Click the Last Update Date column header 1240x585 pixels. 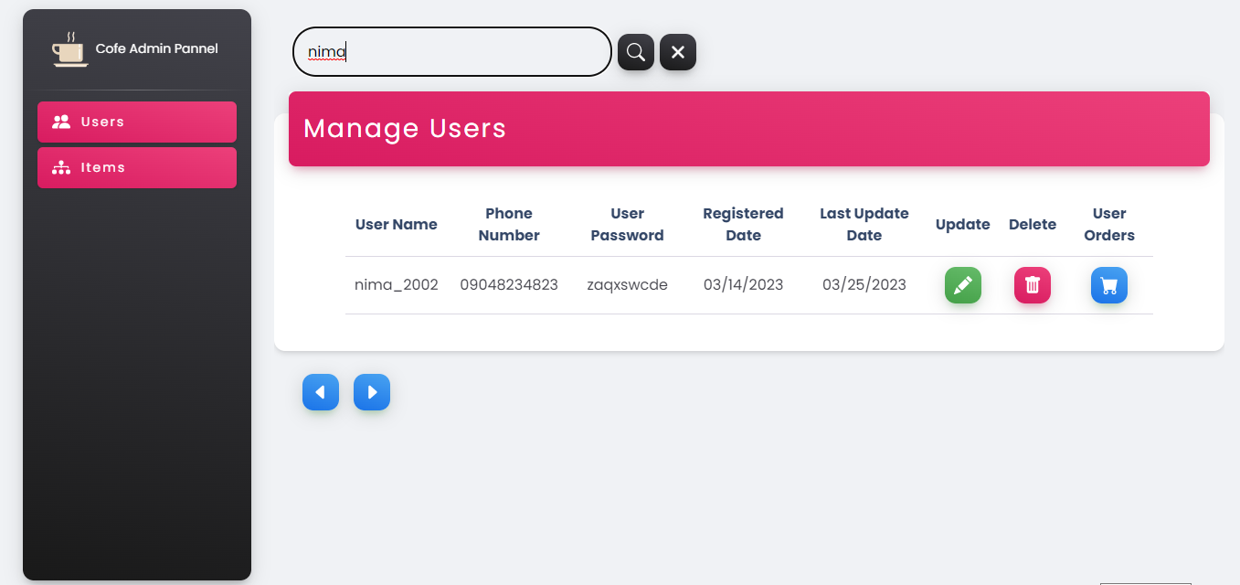[864, 224]
